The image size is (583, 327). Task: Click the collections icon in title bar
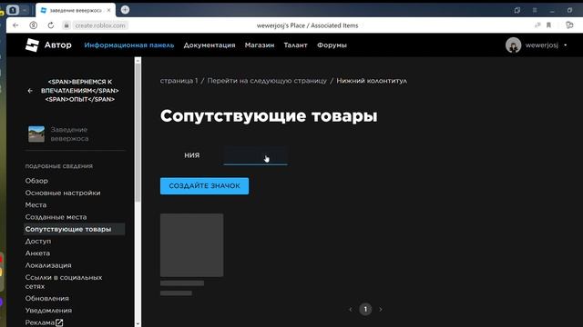point(517,10)
